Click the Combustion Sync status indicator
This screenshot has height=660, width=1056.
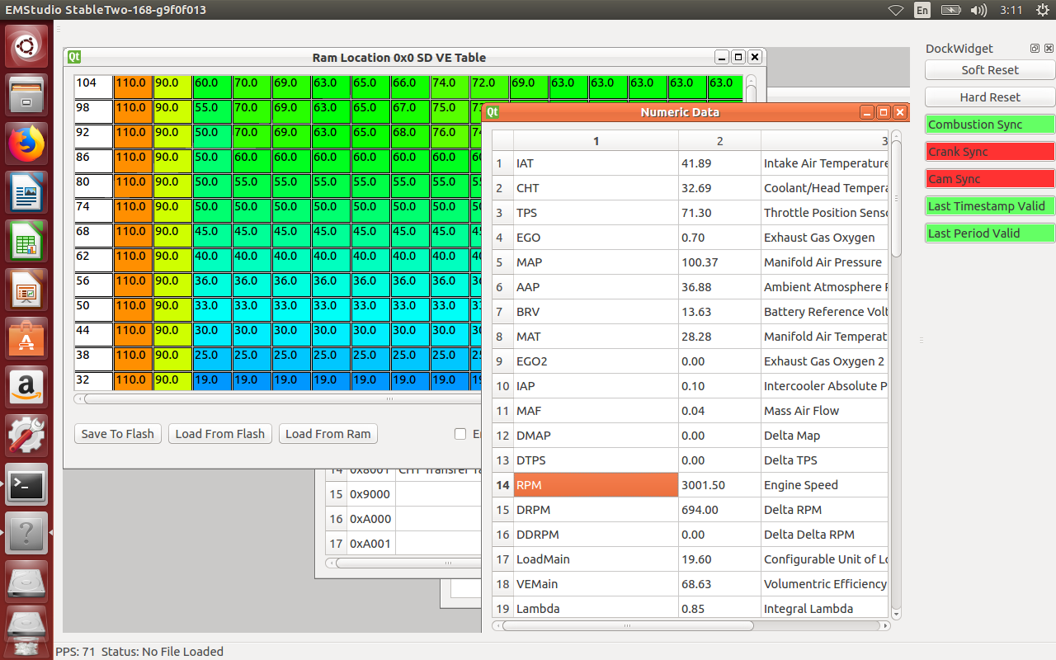990,125
